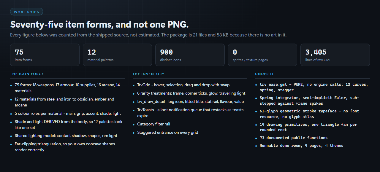Viewport: 380px width, 172px height.
Task: Click the bullet for 75 forms weapons list
Action: pos(11,85)
